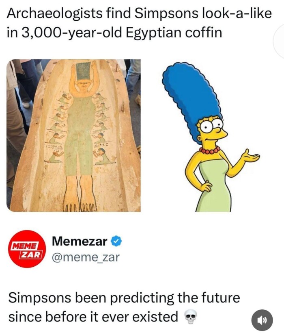
Task: Click the 'ZAR' text in the logo
Action: (x=30, y=255)
